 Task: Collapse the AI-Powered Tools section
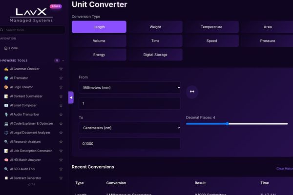pos(63,60)
